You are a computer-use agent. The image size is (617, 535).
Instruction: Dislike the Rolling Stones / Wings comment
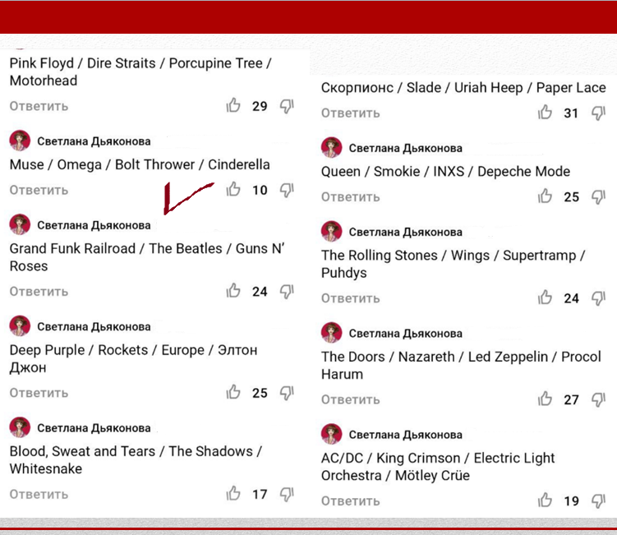(598, 298)
